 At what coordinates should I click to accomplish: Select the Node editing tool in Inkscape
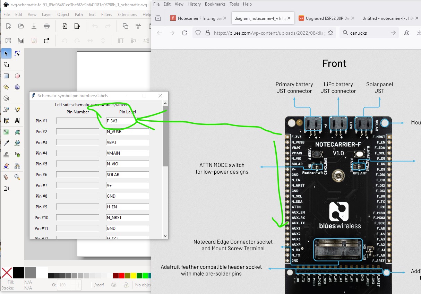tap(17, 53)
